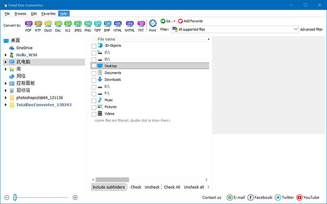Click the Contact us label

[211, 197]
